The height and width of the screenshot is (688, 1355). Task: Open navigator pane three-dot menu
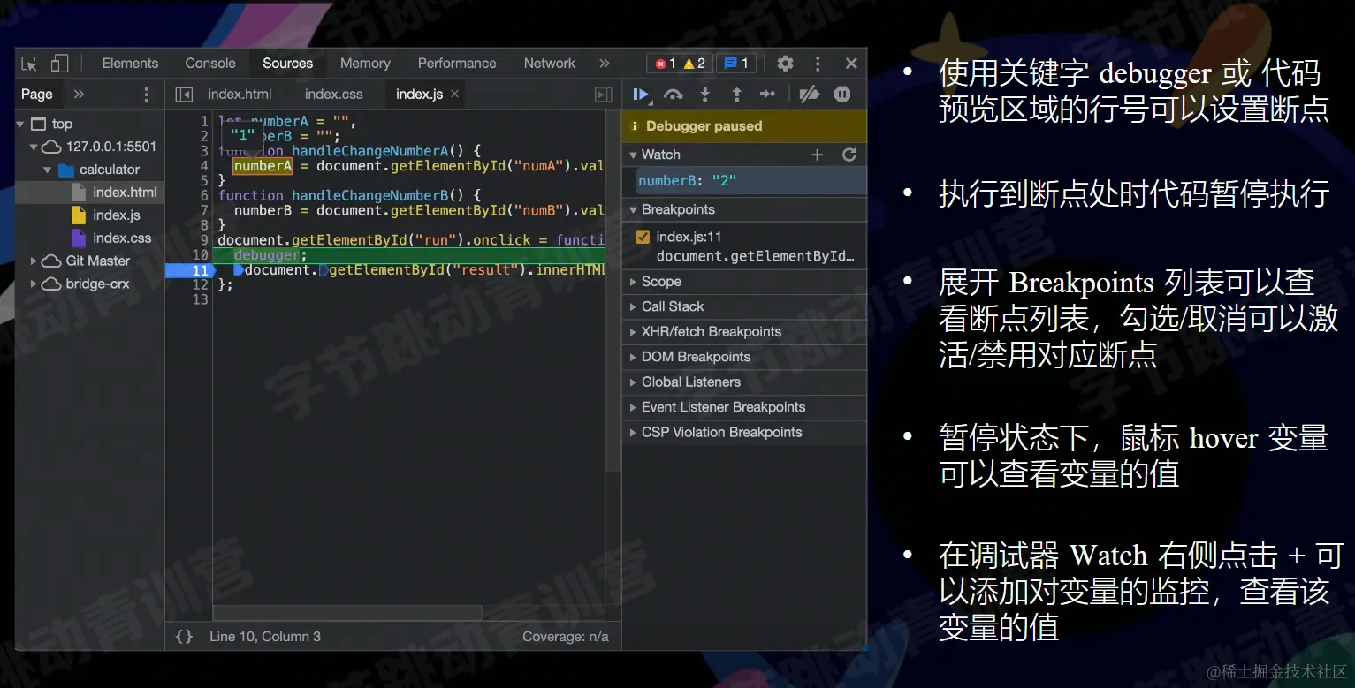(147, 95)
